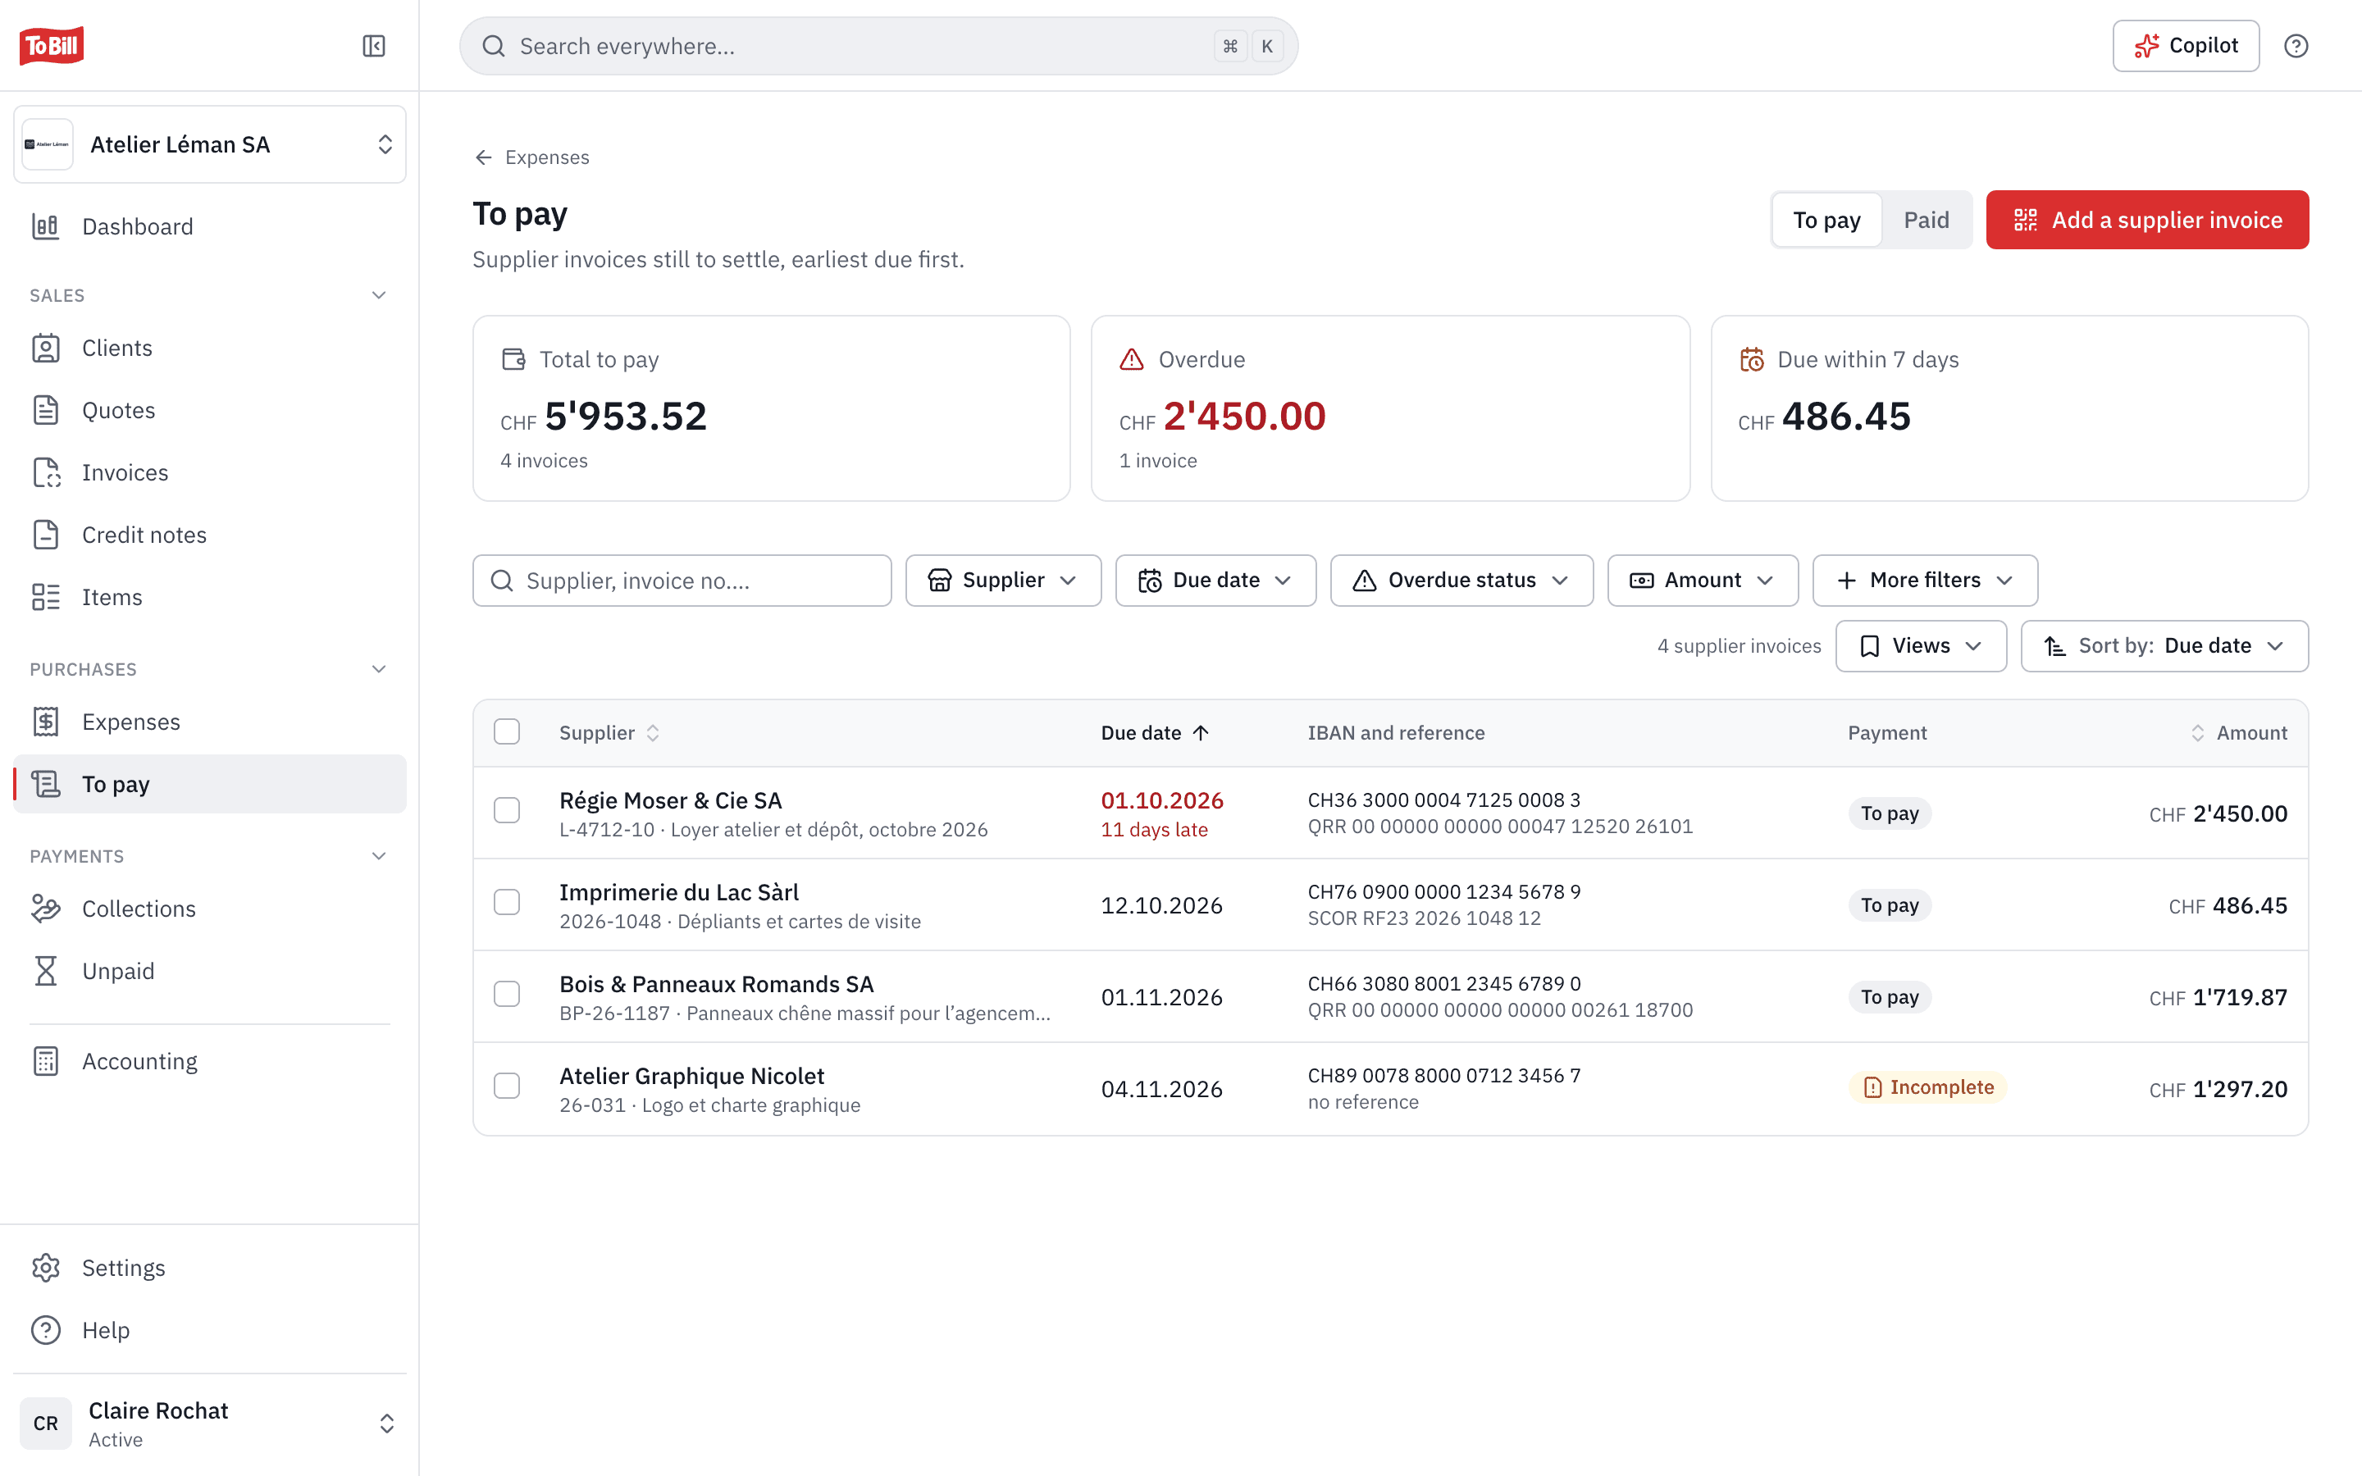Open the Overdue status filter dropdown
This screenshot has height=1476, width=2362.
click(1462, 580)
